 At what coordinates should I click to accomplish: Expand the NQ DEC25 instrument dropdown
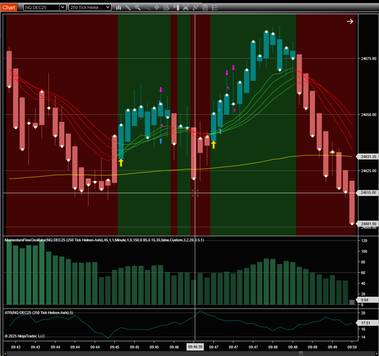tap(63, 7)
